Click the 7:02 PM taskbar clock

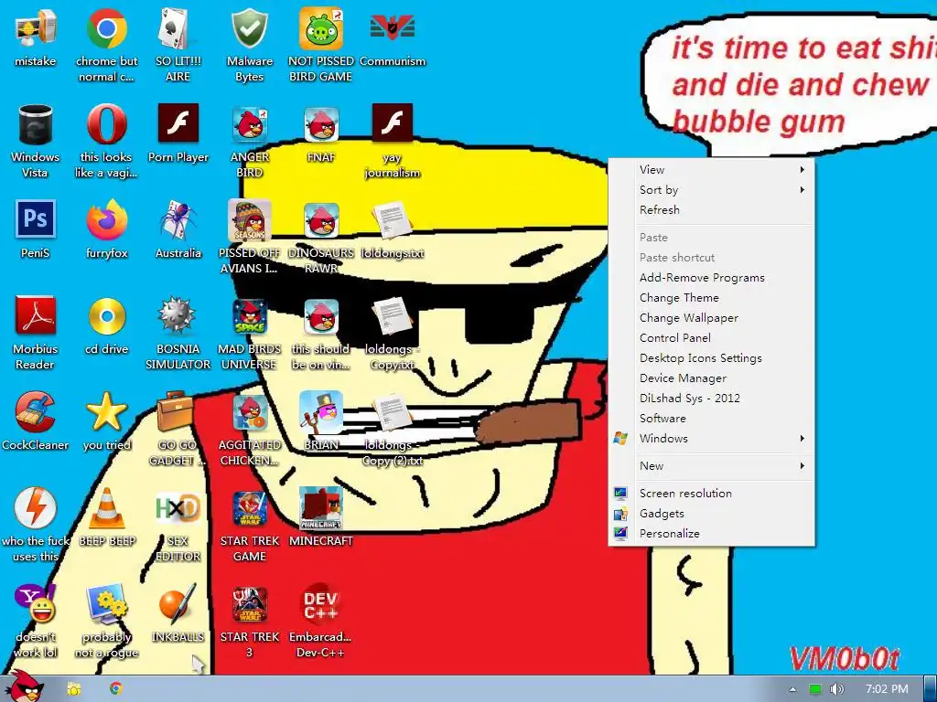click(887, 689)
